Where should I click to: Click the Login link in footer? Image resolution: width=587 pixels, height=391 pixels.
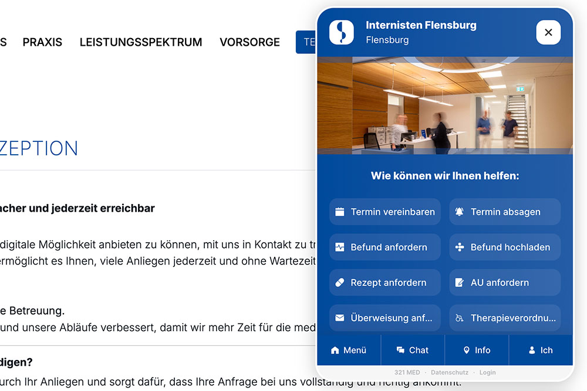pos(487,372)
